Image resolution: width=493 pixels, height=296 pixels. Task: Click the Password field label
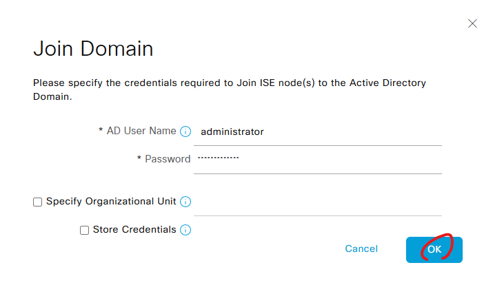coord(168,159)
